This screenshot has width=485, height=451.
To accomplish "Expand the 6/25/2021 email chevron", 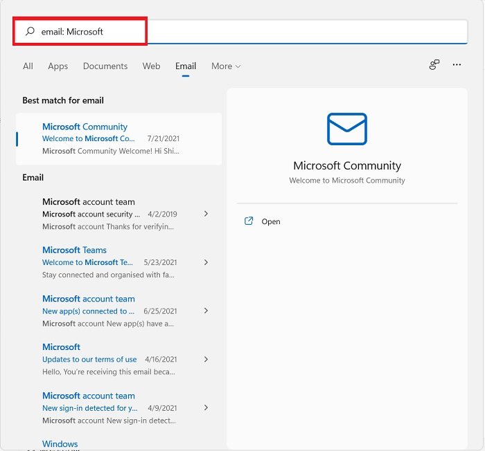I will [x=206, y=311].
